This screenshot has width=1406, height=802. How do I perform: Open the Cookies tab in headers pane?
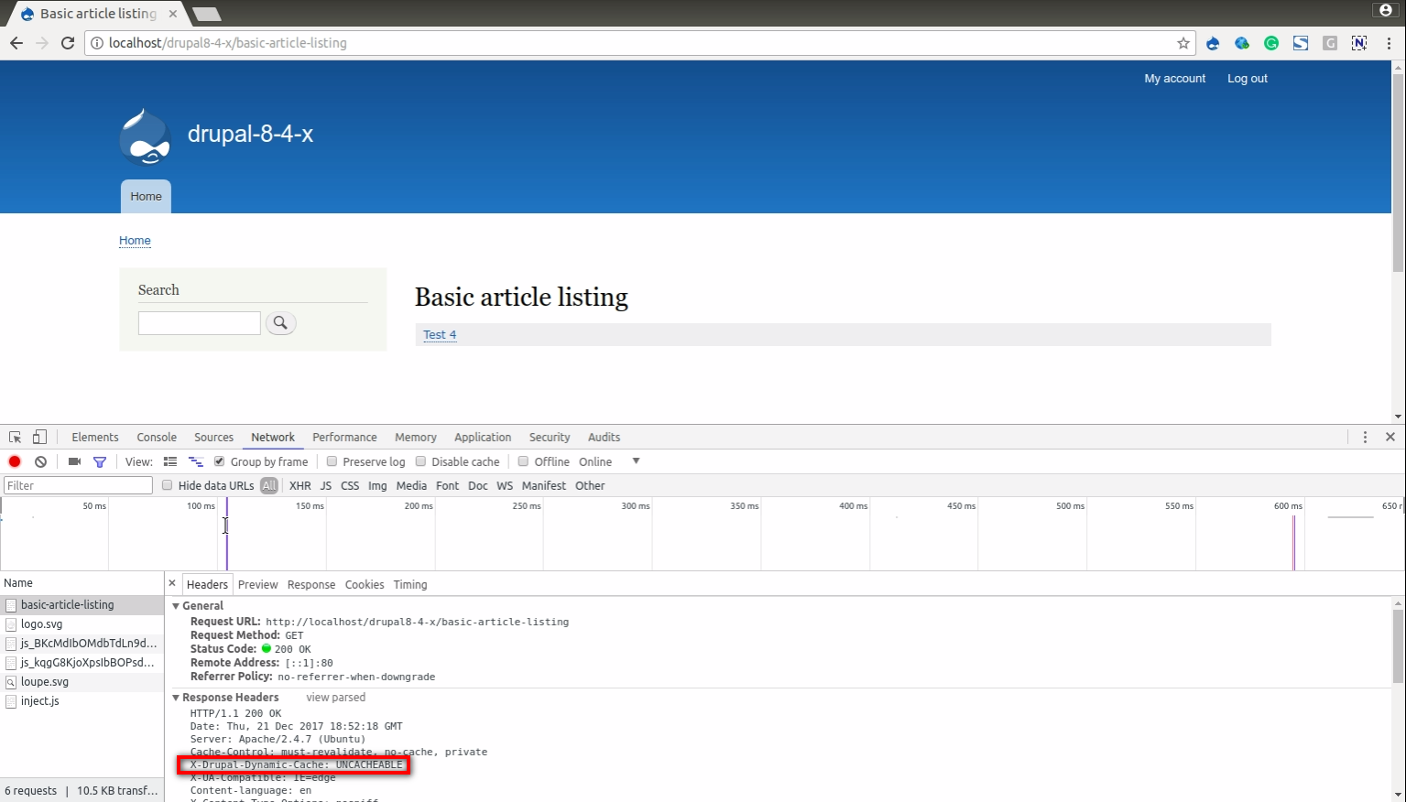[364, 584]
